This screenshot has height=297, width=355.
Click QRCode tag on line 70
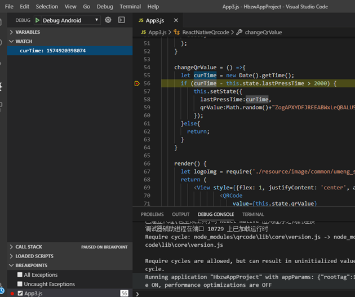[x=233, y=196]
